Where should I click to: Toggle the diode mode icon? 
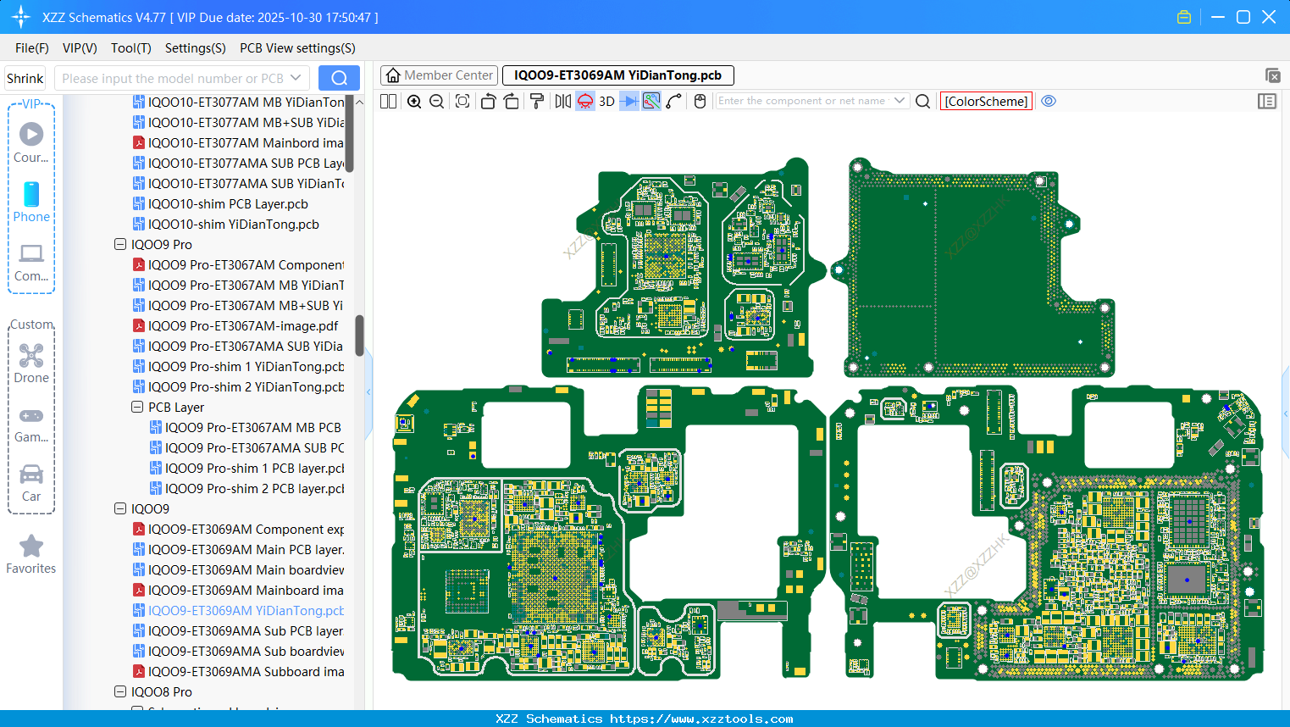tap(629, 101)
